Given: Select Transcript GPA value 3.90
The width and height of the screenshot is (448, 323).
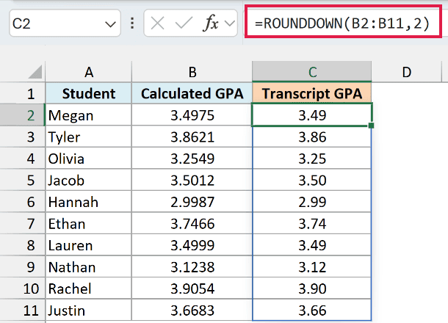Looking at the screenshot, I should tap(312, 288).
